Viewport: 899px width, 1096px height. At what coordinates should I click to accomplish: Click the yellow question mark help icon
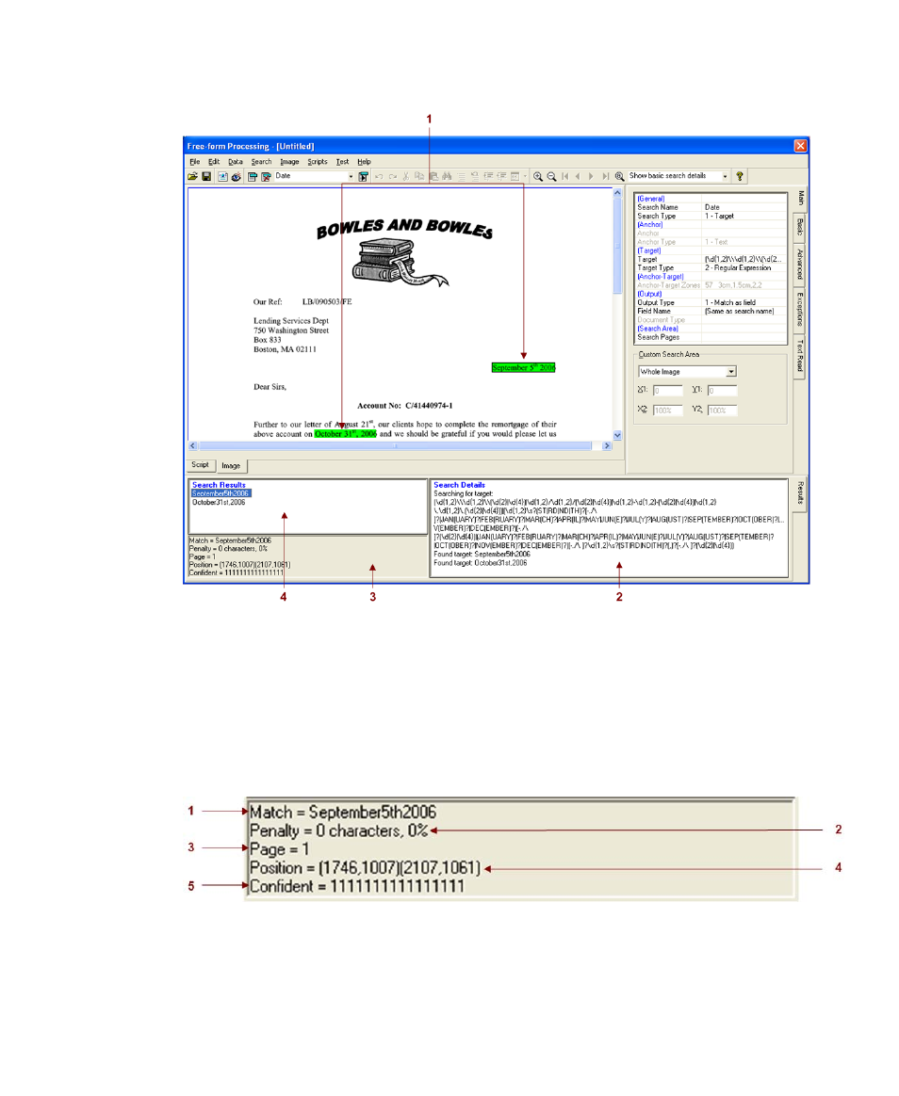coord(740,177)
